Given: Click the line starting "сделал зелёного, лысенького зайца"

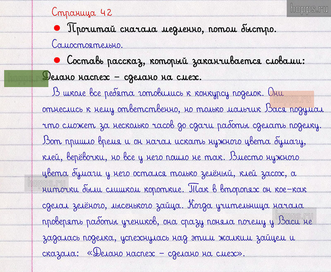Looking at the screenshot, I should [x=174, y=206].
